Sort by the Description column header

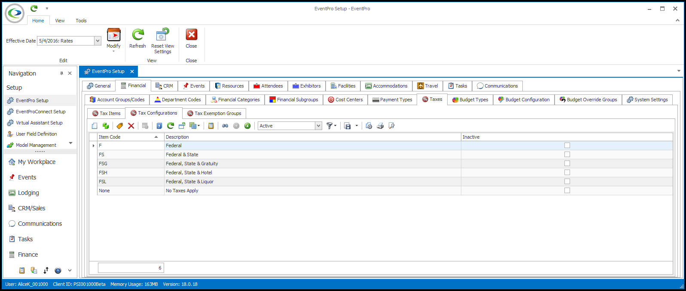pyautogui.click(x=312, y=137)
